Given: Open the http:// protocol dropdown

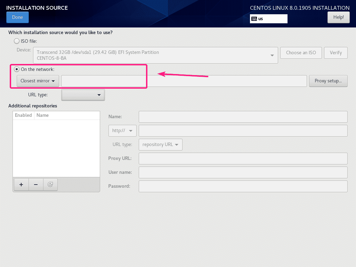Looking at the screenshot, I should (x=122, y=131).
